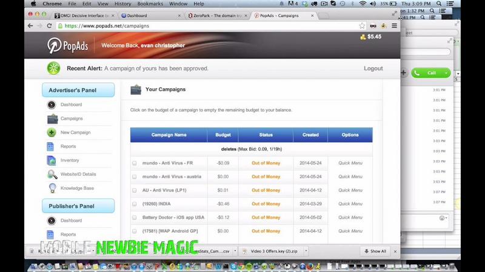Viewport: 485px width, 272px height.
Task: Switch to the ZeroPark browser tab
Action: [x=218, y=16]
